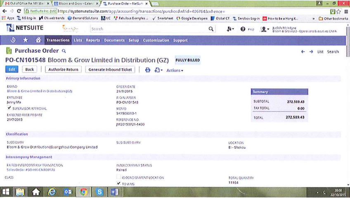Click the Back button
Viewport: 350px width, 198px height.
[29, 70]
